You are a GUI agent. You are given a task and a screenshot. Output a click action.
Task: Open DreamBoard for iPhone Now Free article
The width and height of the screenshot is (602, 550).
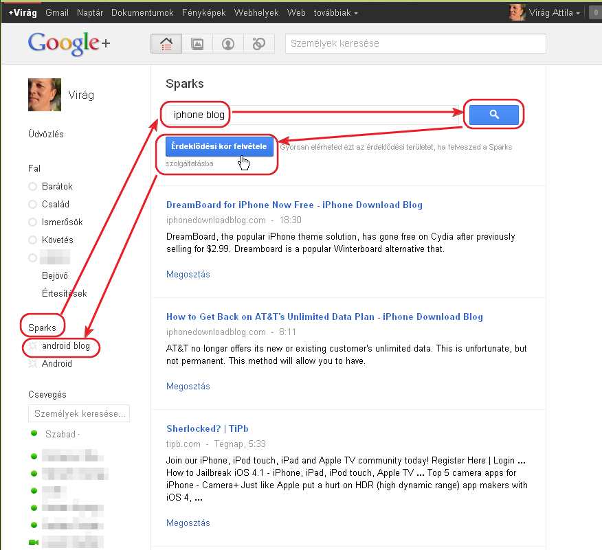(x=294, y=205)
